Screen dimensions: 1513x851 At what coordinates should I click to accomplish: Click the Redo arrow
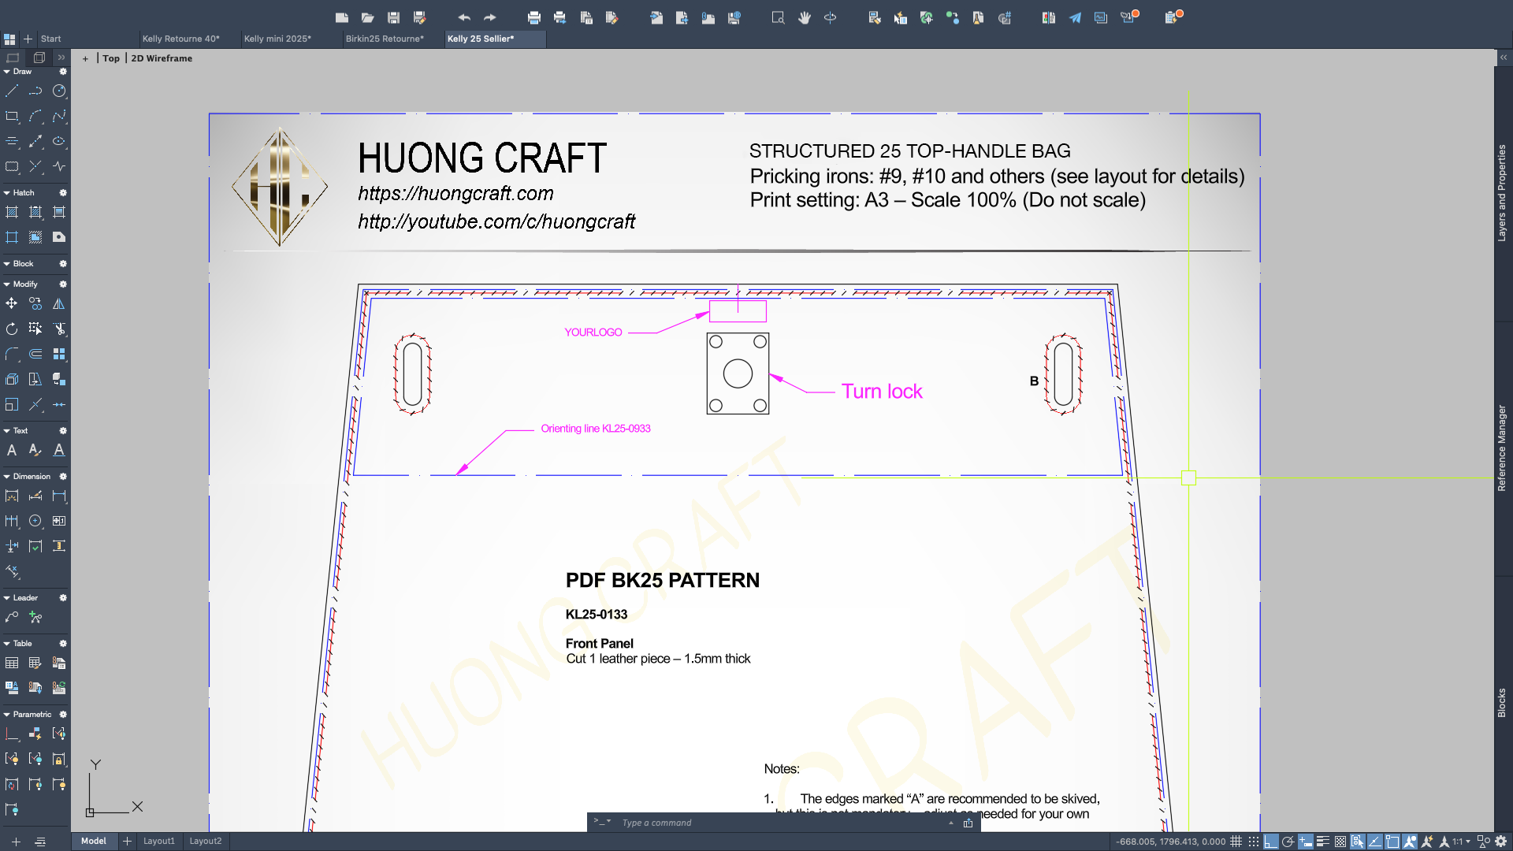tap(490, 17)
